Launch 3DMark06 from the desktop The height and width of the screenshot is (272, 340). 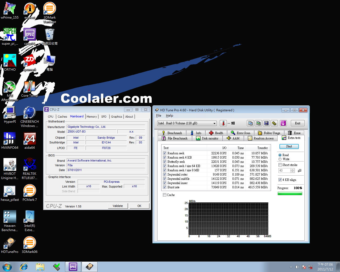30,245
